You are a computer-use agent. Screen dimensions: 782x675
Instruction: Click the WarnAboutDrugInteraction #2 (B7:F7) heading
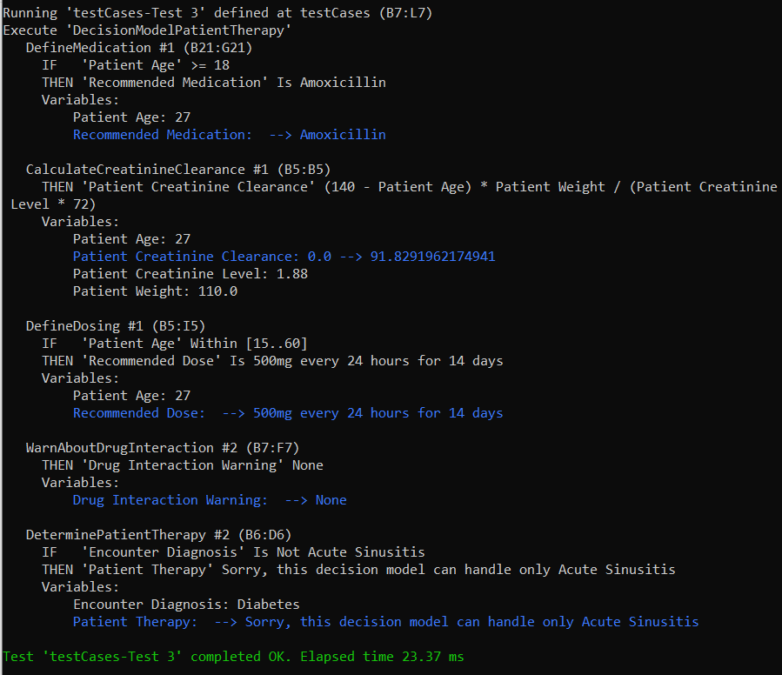(163, 448)
